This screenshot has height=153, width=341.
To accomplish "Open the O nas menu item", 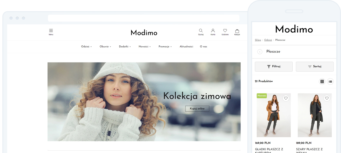I will pyautogui.click(x=204, y=47).
